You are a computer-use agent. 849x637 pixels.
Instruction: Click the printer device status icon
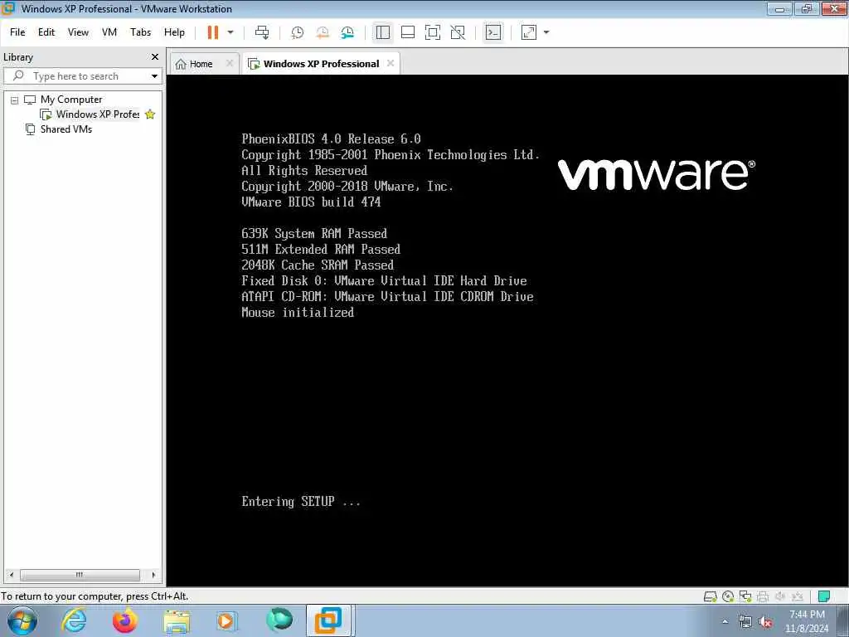(x=763, y=597)
